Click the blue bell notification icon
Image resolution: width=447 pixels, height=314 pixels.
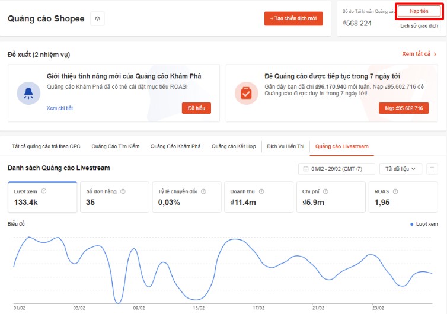click(x=28, y=93)
